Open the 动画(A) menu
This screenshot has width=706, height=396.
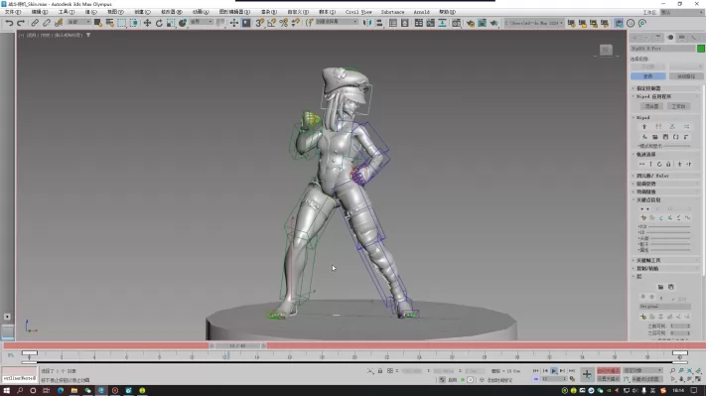pyautogui.click(x=201, y=12)
